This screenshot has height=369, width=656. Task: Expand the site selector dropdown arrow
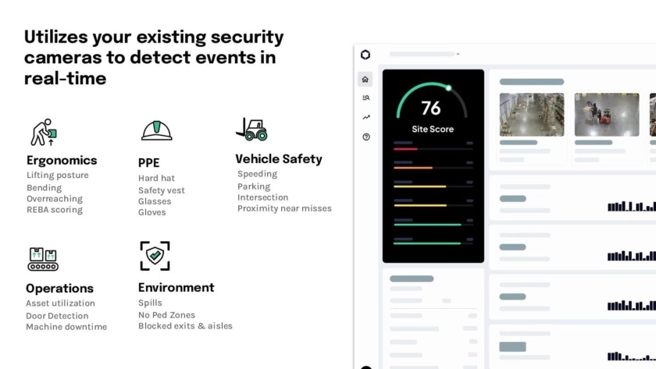458,55
